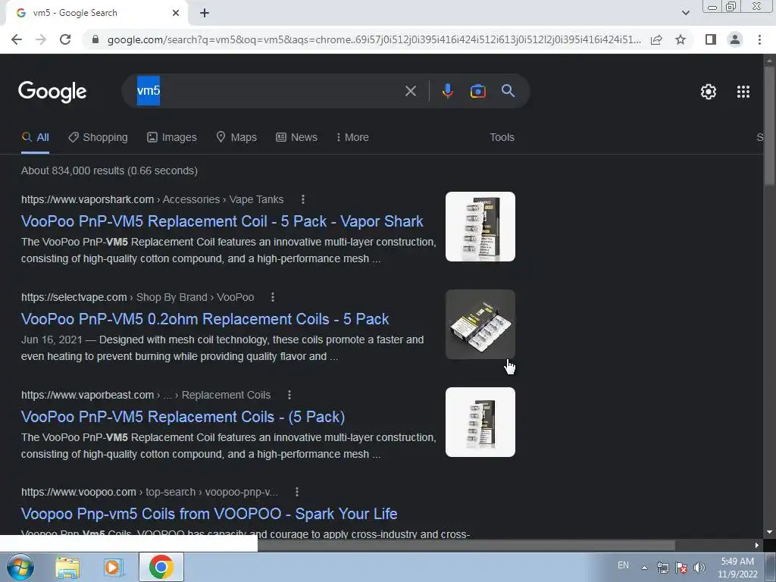Share this page from the address bar
The image size is (776, 582).
[x=656, y=39]
